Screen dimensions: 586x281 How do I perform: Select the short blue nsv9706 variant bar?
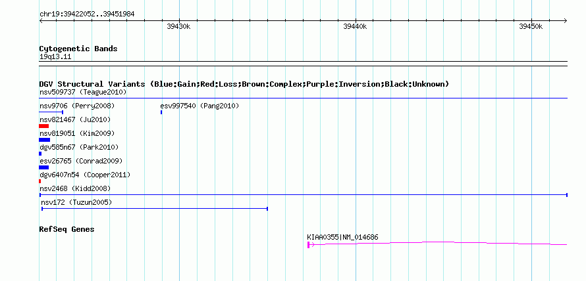coord(51,112)
